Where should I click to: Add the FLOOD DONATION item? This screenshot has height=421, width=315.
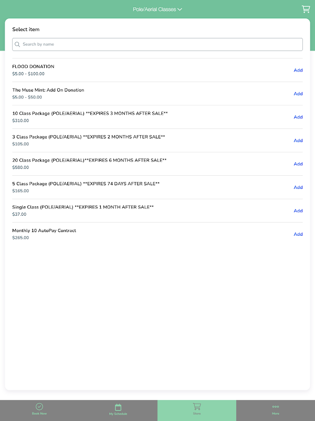click(298, 70)
